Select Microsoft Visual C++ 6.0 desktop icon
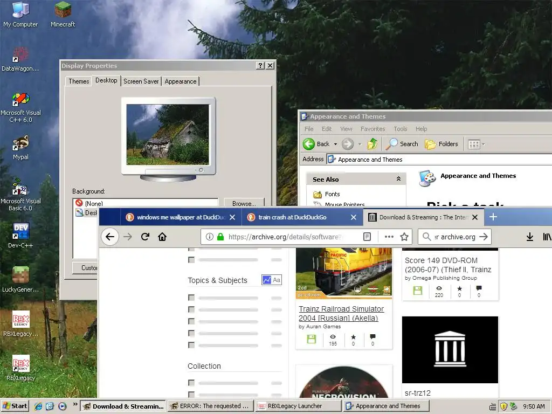Screen dimensions: 552x414 20,107
